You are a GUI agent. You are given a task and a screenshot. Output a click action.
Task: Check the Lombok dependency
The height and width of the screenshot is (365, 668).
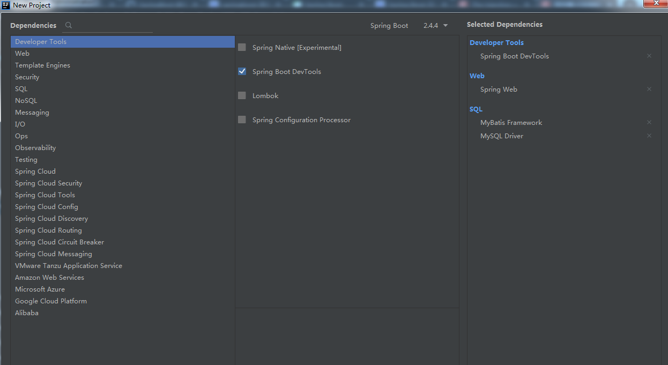pos(242,95)
